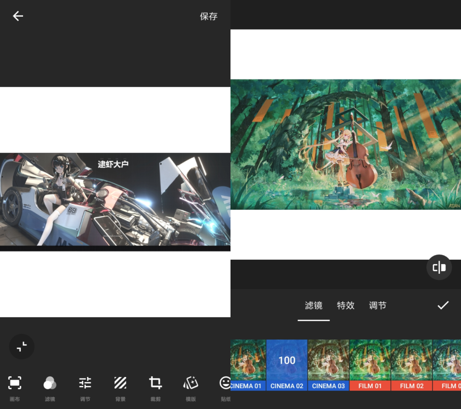Apply the CINEMA 03 filter

328,365
